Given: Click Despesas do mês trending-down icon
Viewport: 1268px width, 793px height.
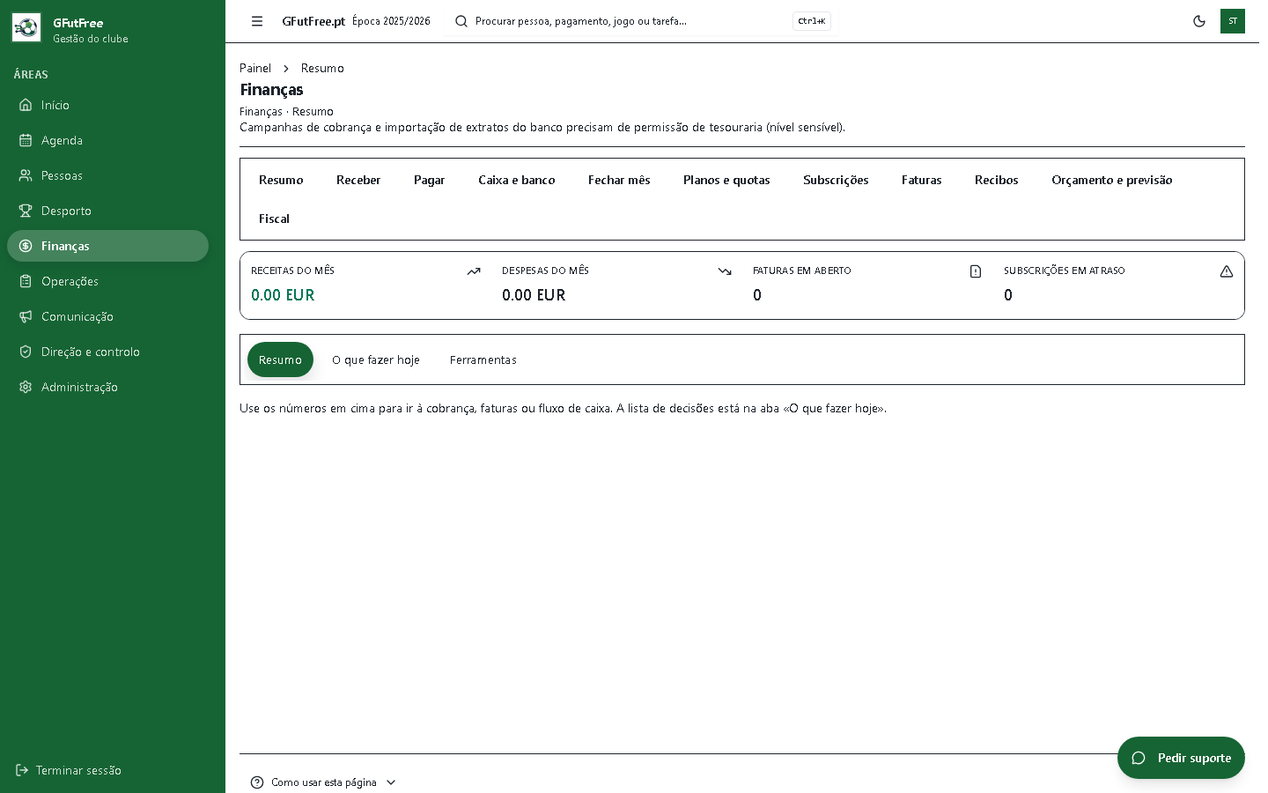Looking at the screenshot, I should click(725, 271).
